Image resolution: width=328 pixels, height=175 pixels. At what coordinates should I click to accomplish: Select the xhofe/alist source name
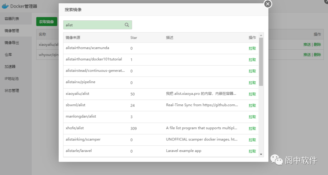pos(75,128)
